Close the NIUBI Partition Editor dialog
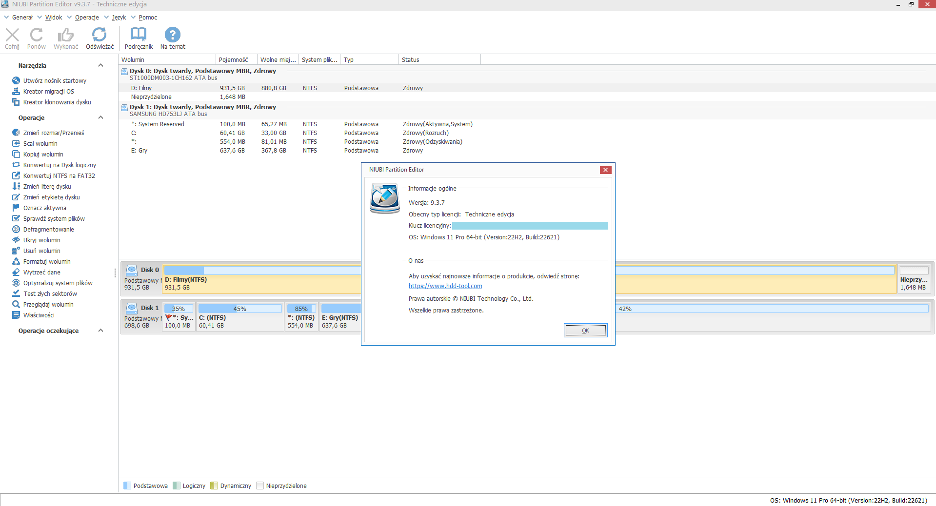 (605, 170)
